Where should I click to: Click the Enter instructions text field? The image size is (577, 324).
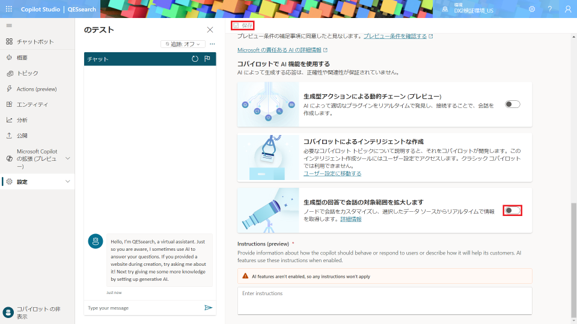[385, 300]
